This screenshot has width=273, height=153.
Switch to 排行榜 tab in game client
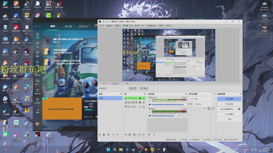point(68,27)
